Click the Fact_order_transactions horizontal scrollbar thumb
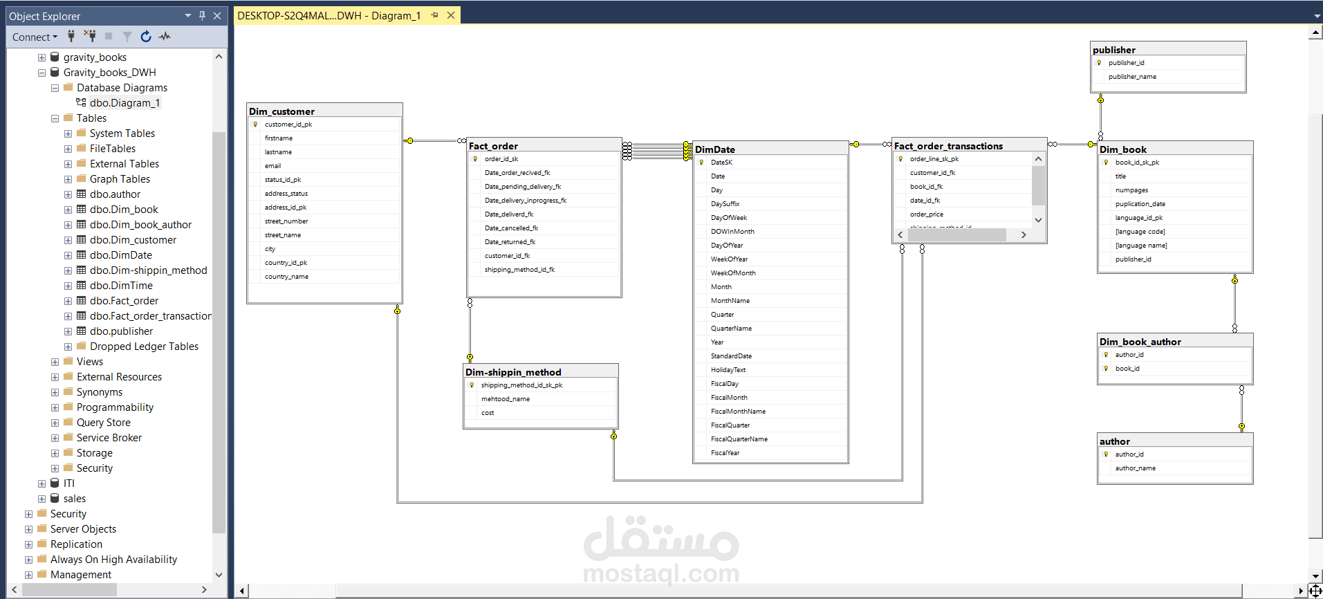The width and height of the screenshot is (1323, 599). coord(957,235)
